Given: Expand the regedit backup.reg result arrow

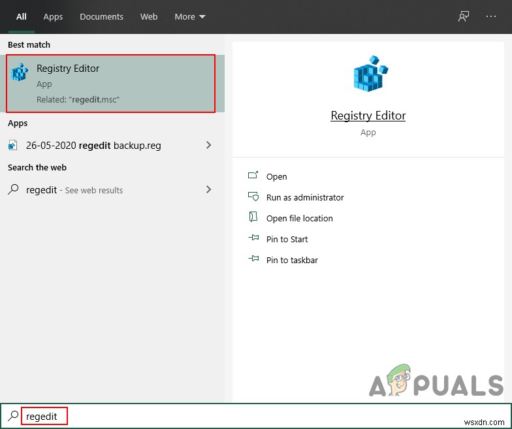Looking at the screenshot, I should click(x=209, y=145).
